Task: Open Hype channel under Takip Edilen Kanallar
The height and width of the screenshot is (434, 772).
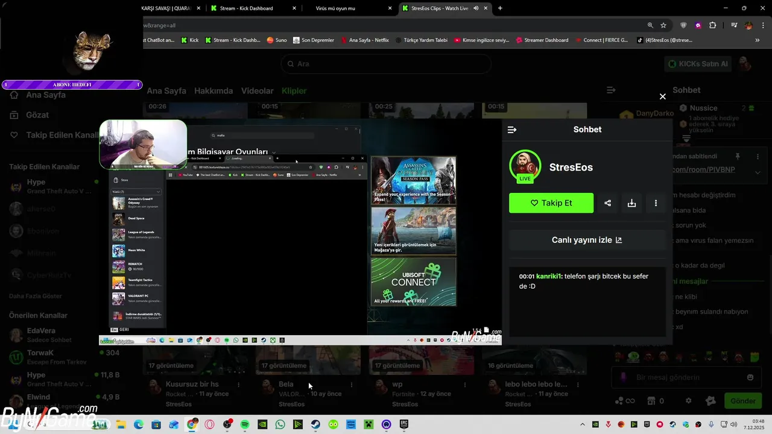Action: click(54, 186)
